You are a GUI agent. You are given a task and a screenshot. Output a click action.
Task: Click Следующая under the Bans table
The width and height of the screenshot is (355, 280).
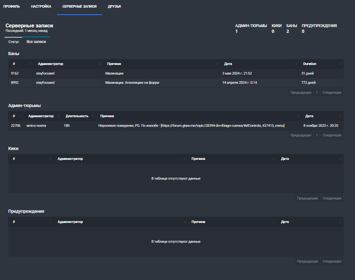[332, 92]
